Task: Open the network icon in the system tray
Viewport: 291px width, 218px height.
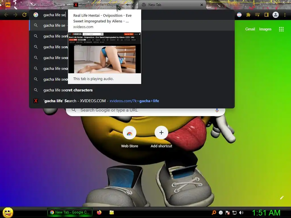Action: (x=234, y=213)
